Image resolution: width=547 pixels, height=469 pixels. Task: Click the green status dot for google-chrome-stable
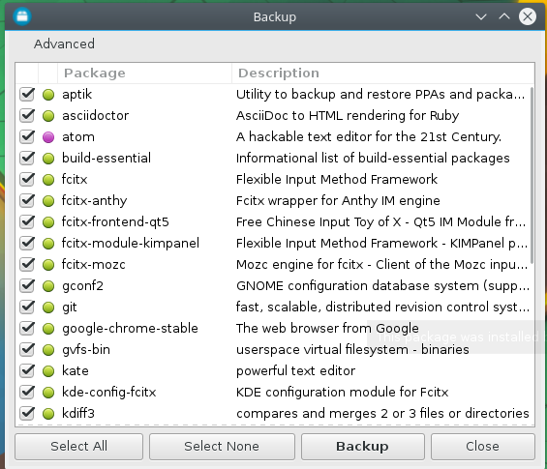[x=48, y=329]
